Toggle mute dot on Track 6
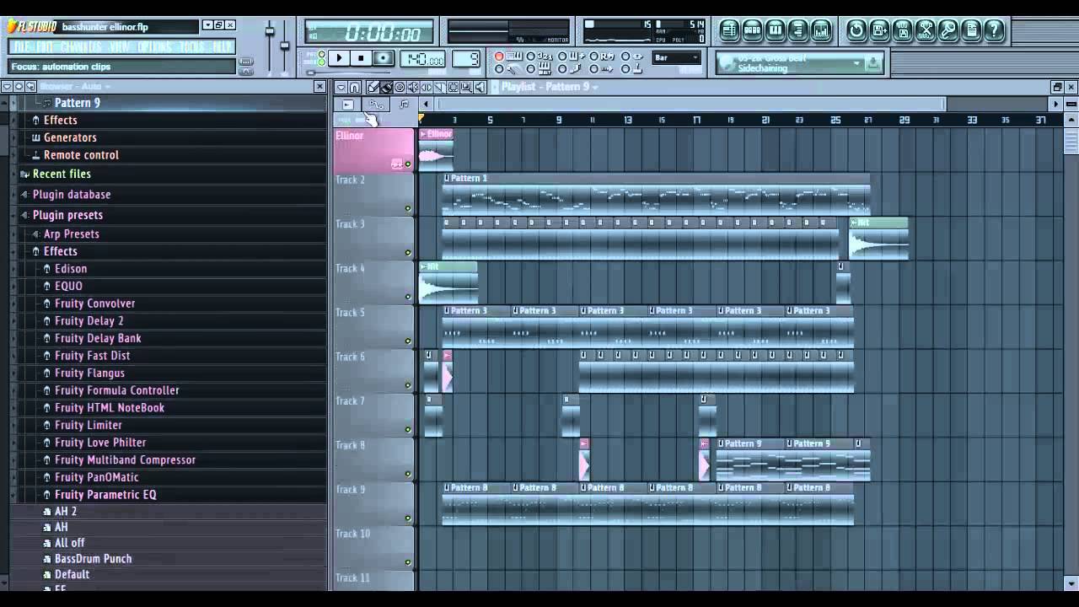 408,385
